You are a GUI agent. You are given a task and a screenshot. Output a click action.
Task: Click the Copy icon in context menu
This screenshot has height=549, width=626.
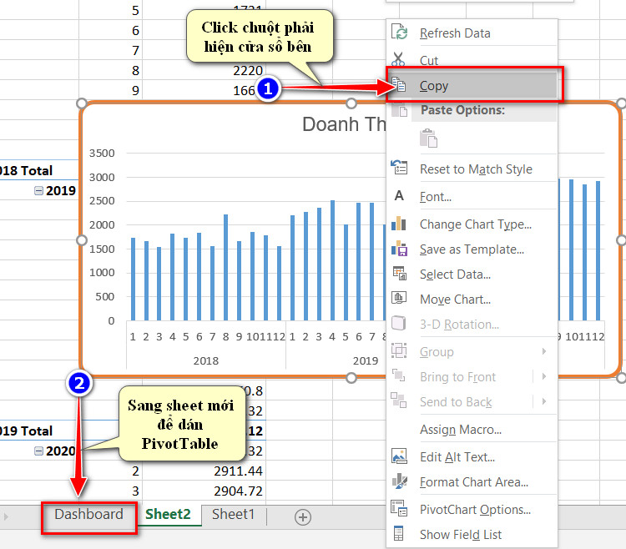coord(399,84)
